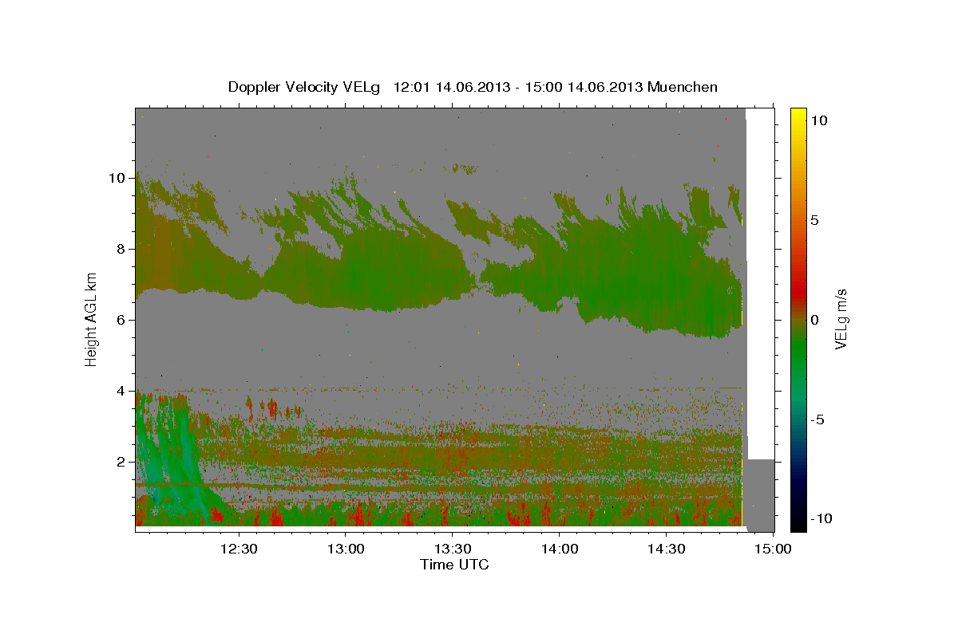The height and width of the screenshot is (638, 958).
Task: Click the end date '15:00 14.06.2013' in title
Action: click(x=583, y=87)
